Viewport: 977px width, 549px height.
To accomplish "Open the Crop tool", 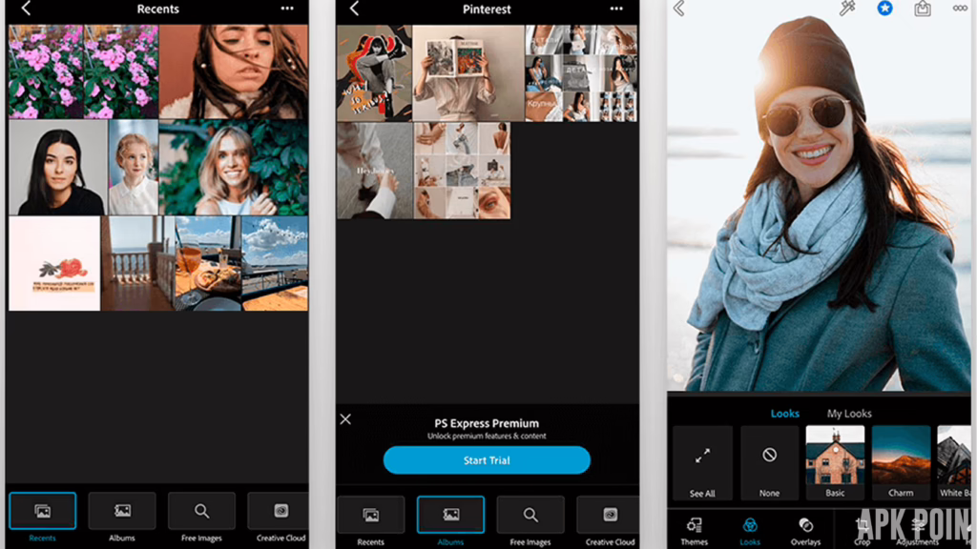I will pyautogui.click(x=863, y=531).
